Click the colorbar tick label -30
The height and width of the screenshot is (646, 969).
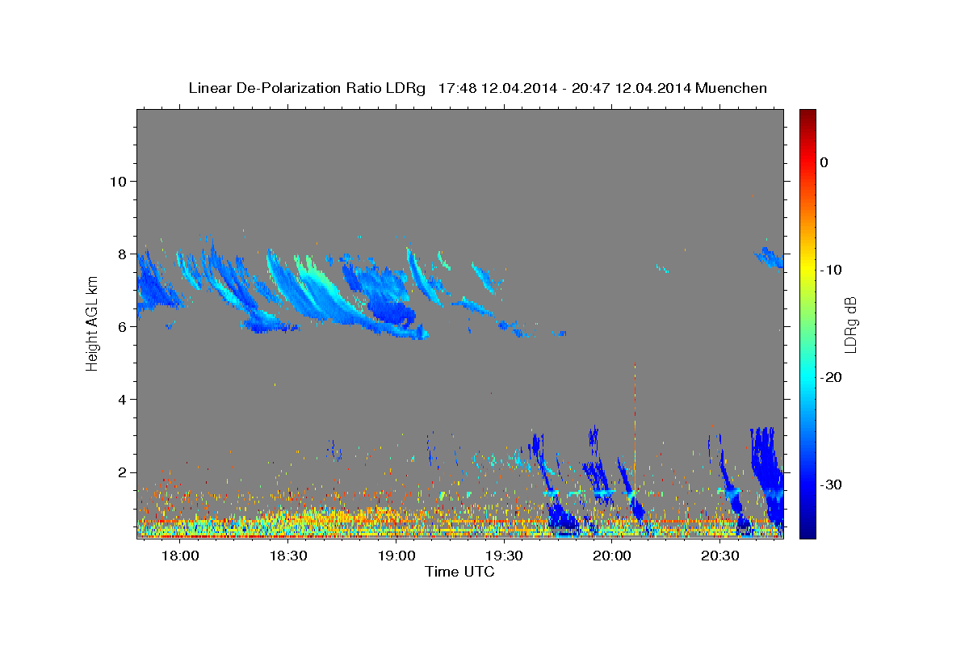click(831, 484)
